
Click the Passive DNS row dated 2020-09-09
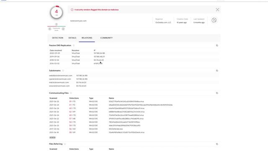coord(134,53)
